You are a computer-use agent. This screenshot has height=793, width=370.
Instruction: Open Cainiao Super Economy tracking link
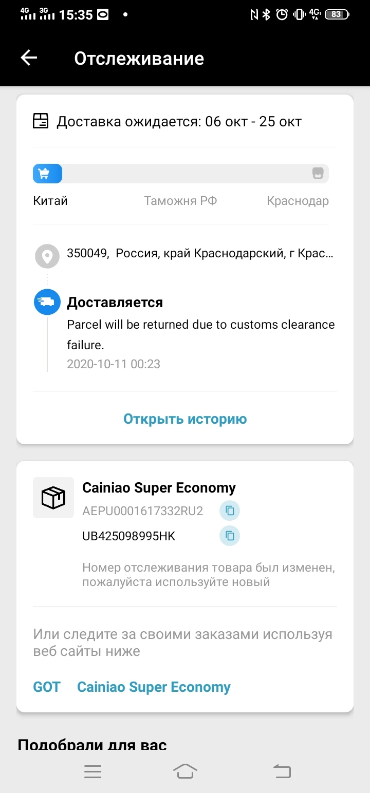(154, 687)
